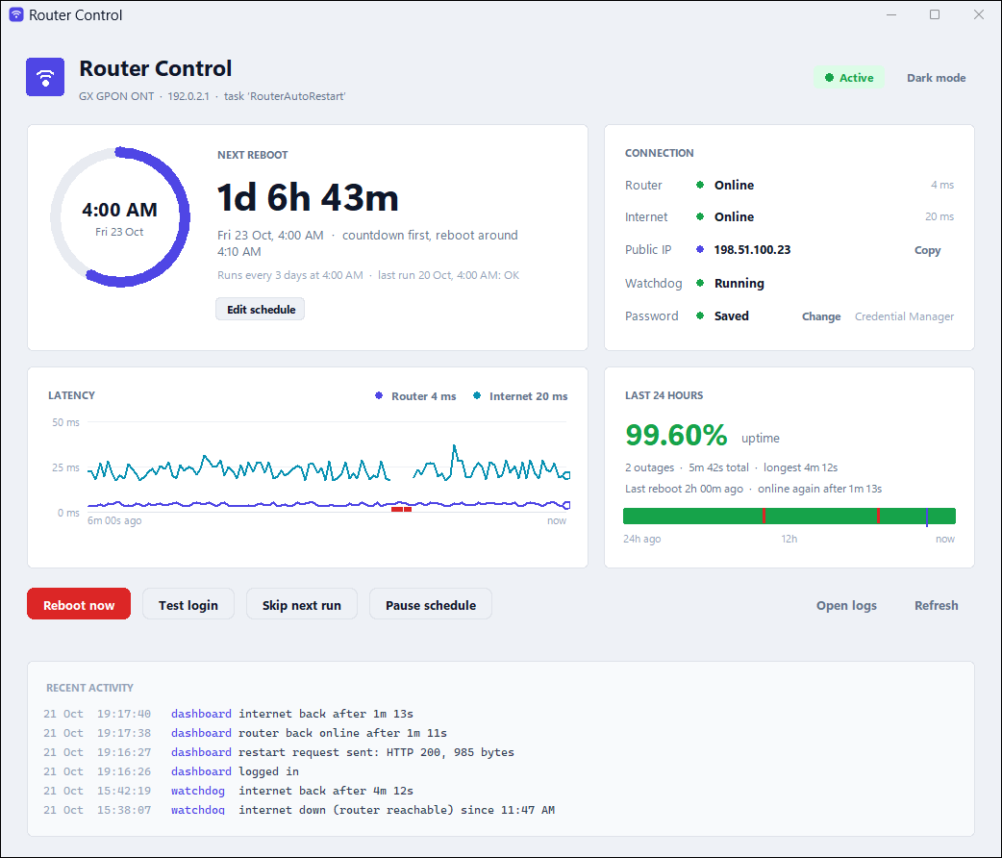
Task: Refresh the dashboard
Action: point(937,605)
